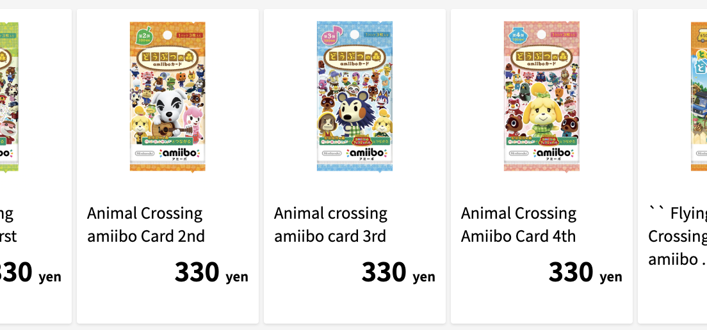Click the partially visible pack image at right edge
The height and width of the screenshot is (330, 707).
[699, 96]
